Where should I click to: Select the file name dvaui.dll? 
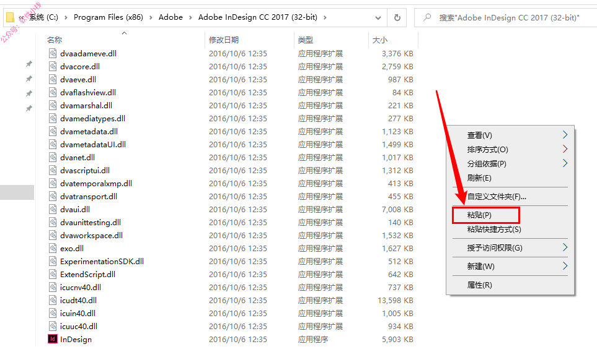(75, 209)
